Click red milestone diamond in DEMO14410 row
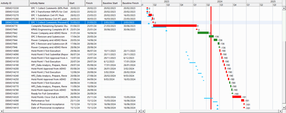This screenshot has height=113, width=286. [244, 107]
